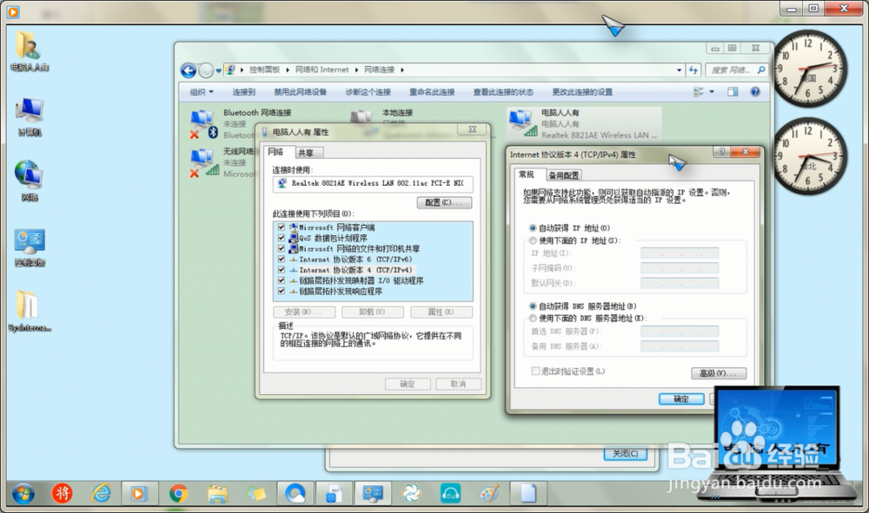This screenshot has height=513, width=869.
Task: Open Internet Explorer from the taskbar
Action: click(102, 493)
